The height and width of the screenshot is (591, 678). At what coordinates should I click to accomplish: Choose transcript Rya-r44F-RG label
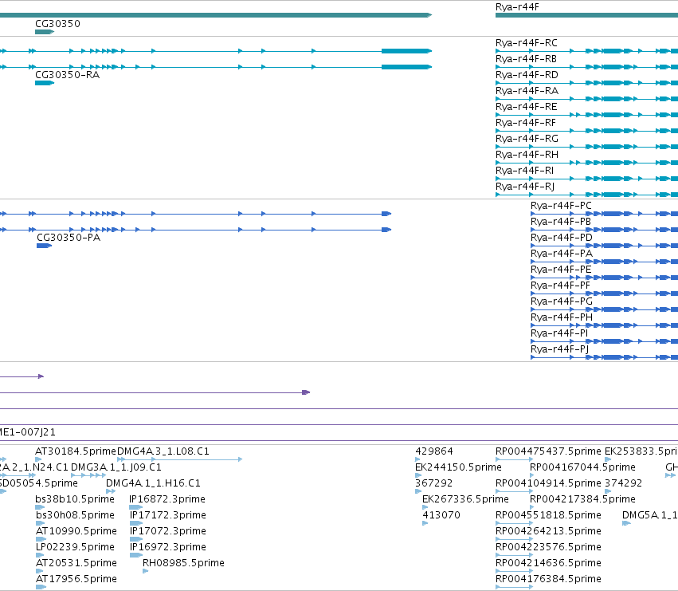[x=527, y=139]
